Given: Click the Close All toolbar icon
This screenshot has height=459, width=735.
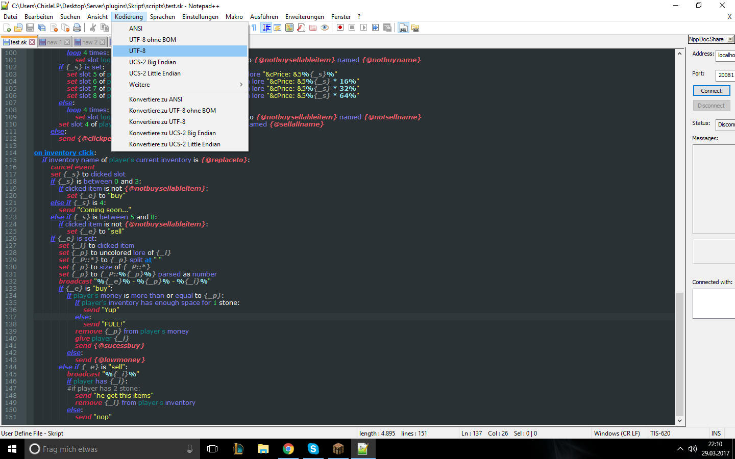Looking at the screenshot, I should [x=65, y=28].
